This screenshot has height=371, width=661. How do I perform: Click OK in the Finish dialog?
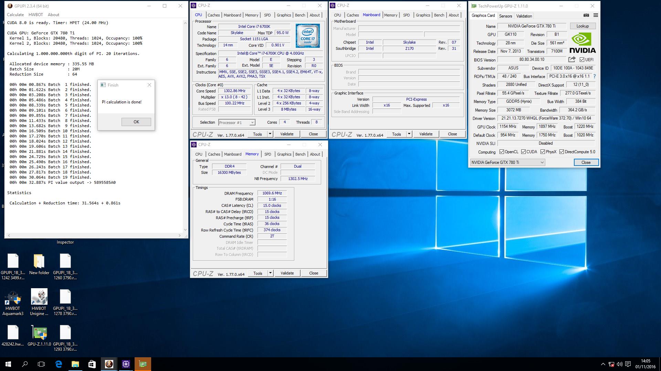pyautogui.click(x=136, y=122)
